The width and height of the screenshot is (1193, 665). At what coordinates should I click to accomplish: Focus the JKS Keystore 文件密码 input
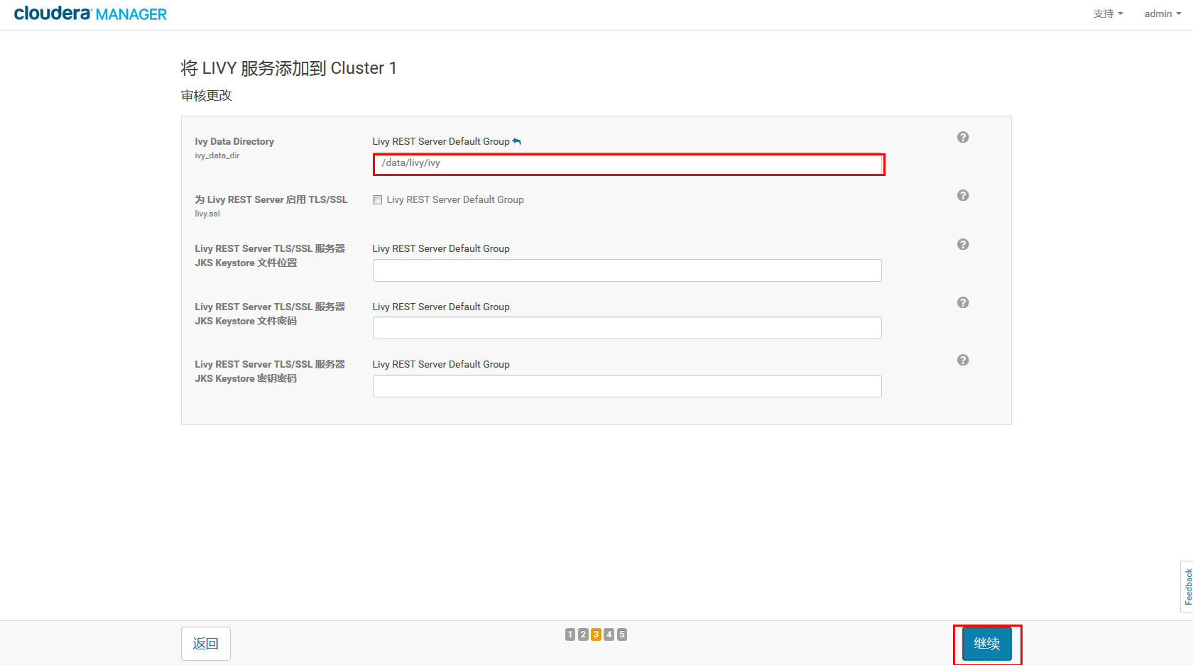627,328
